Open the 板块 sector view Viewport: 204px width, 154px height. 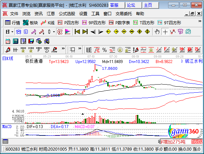pos(30,23)
